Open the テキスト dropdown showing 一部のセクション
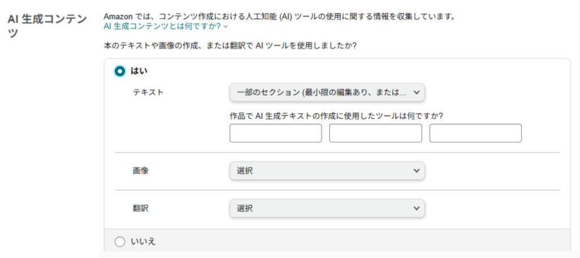Screen dimensions: 580x258 [x=320, y=92]
